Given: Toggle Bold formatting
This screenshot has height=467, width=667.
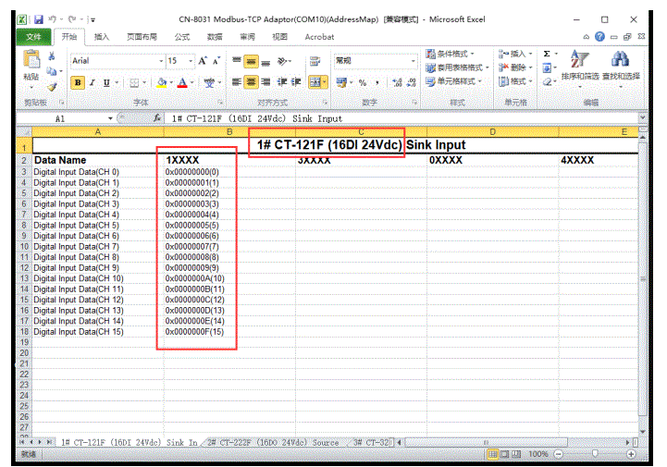Looking at the screenshot, I should pos(78,82).
